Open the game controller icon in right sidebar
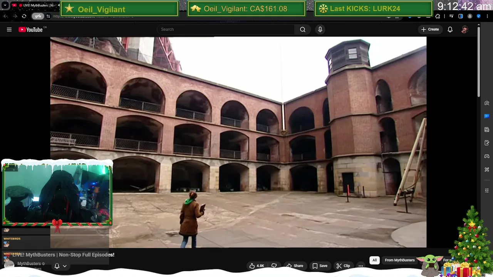Screen dimensions: 493x277 click(x=487, y=156)
